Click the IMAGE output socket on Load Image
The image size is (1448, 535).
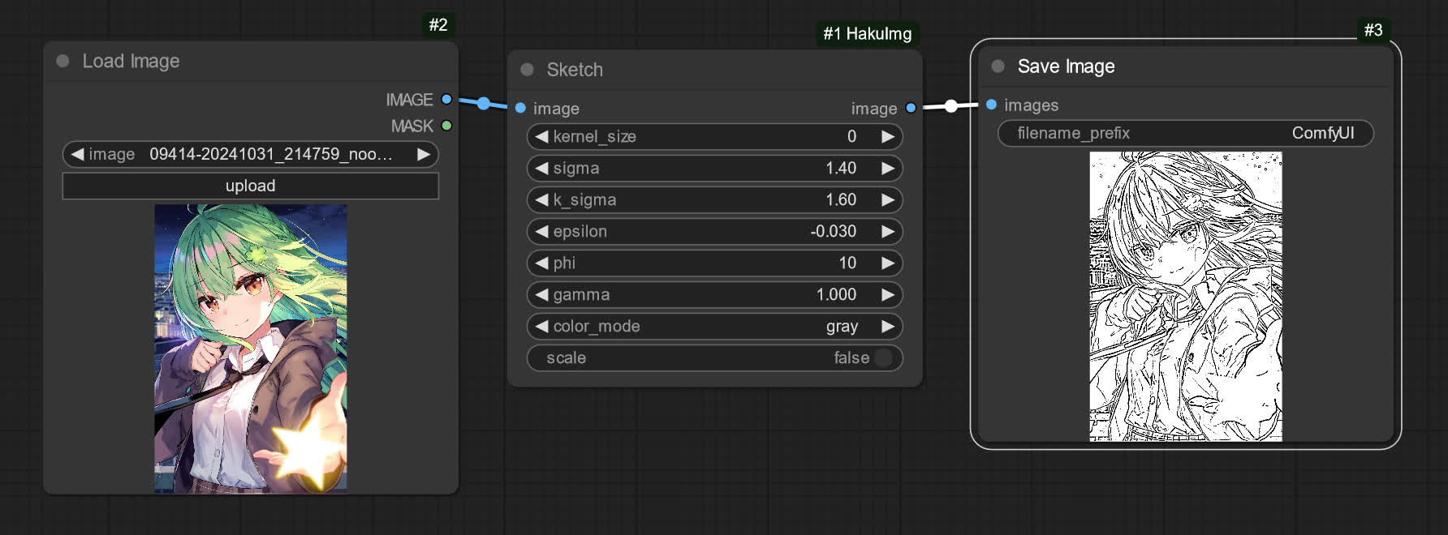446,99
